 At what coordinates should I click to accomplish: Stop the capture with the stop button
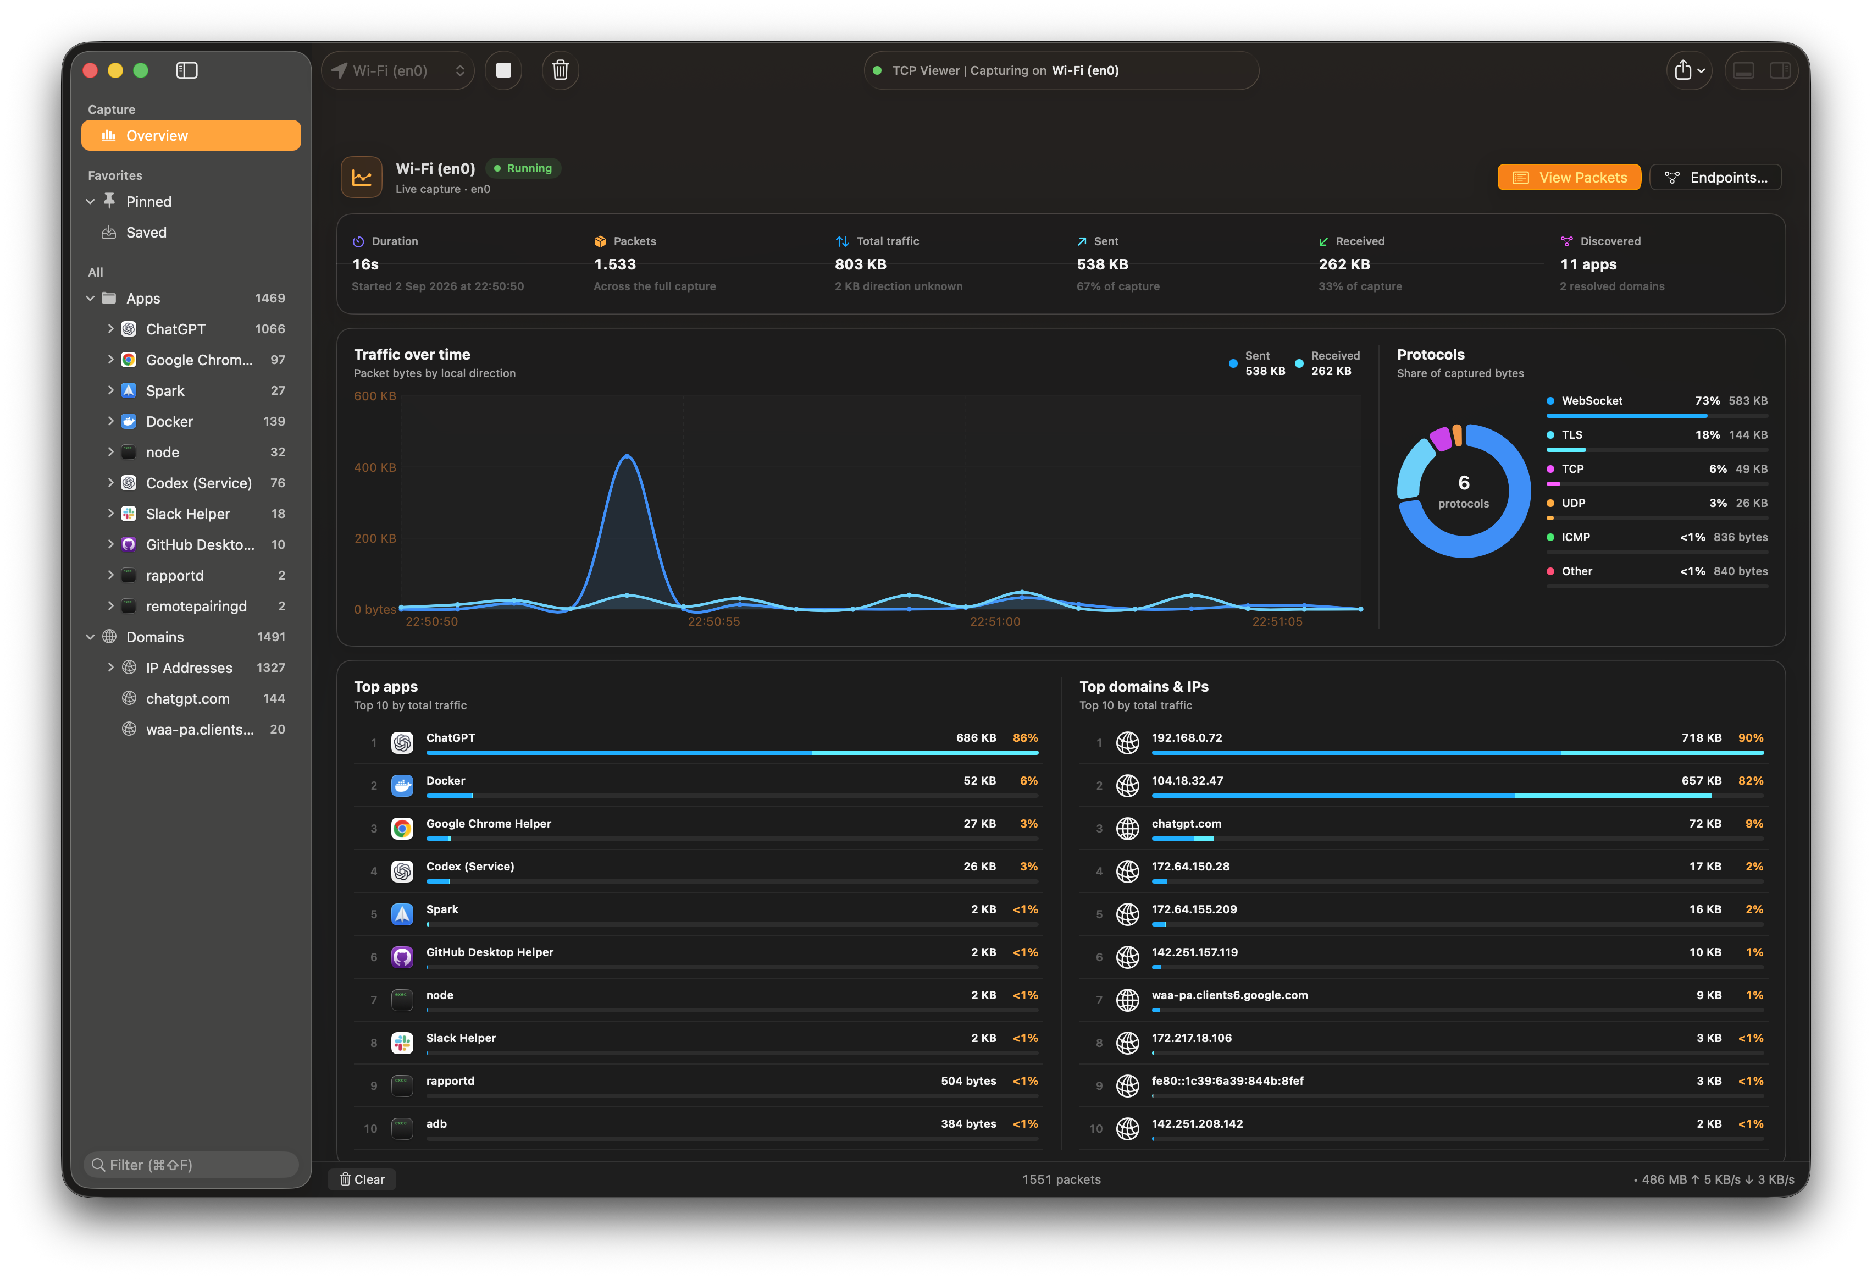pos(503,70)
